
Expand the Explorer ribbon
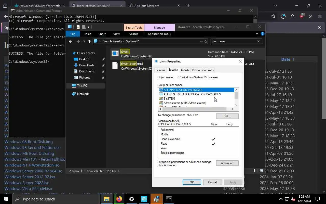click(257, 34)
